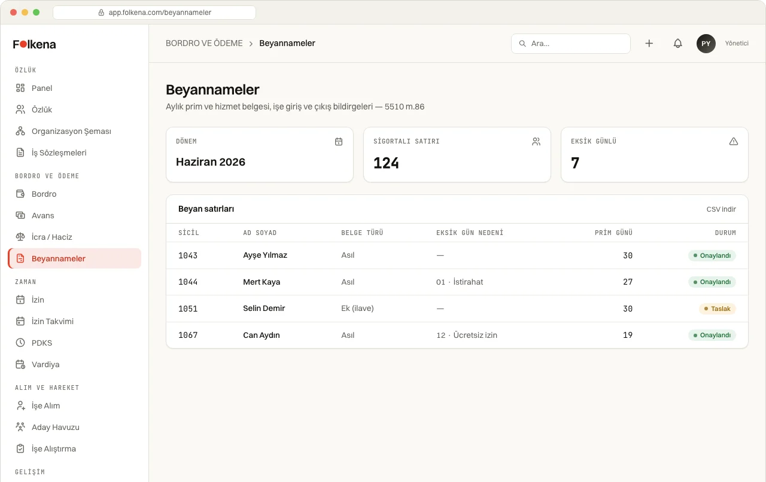Click the İş Sözleşmeleri document icon
Viewport: 766px width, 482px height.
(x=20, y=152)
